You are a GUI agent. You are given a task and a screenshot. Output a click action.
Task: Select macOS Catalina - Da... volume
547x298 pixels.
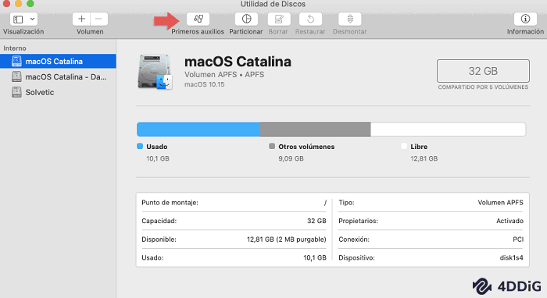[x=58, y=76]
